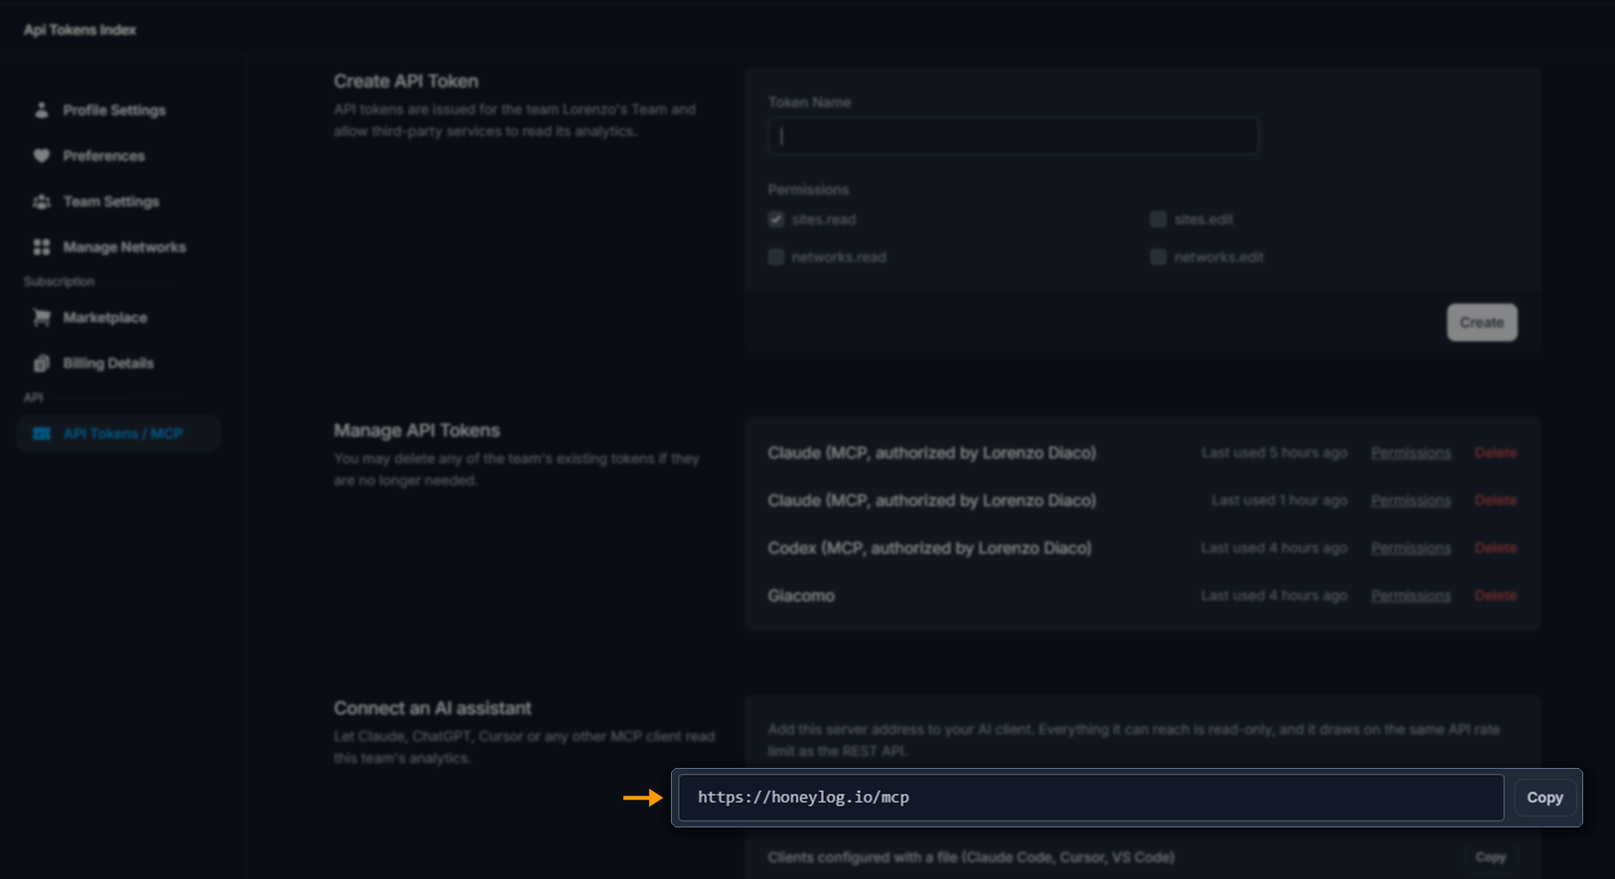Delete the Claude token used 1 hour ago
Viewport: 1615px width, 879px height.
click(1496, 500)
